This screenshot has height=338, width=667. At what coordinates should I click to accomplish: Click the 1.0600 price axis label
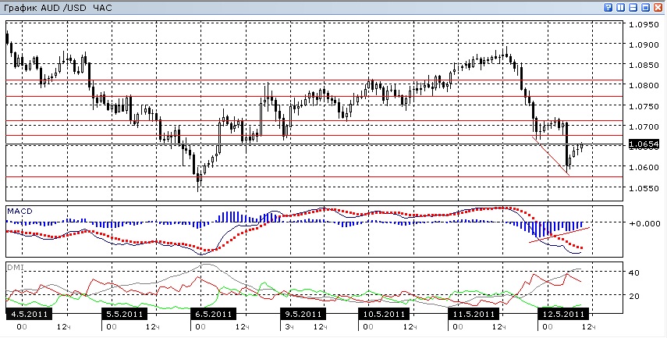[x=644, y=167]
